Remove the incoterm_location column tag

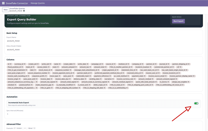pos(150,67)
